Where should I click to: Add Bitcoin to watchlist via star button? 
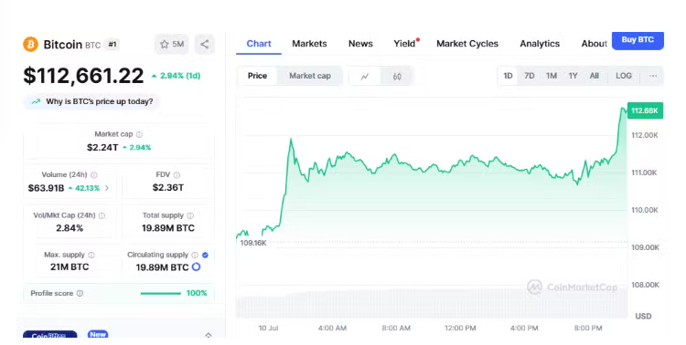click(172, 44)
